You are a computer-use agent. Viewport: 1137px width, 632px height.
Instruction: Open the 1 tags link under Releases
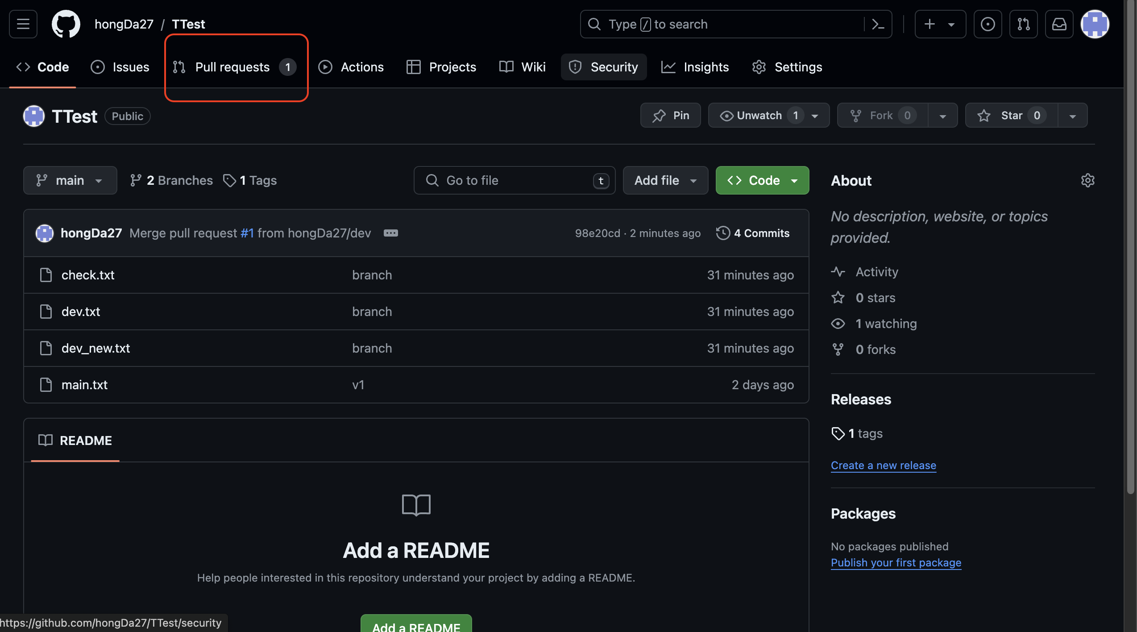coord(857,433)
